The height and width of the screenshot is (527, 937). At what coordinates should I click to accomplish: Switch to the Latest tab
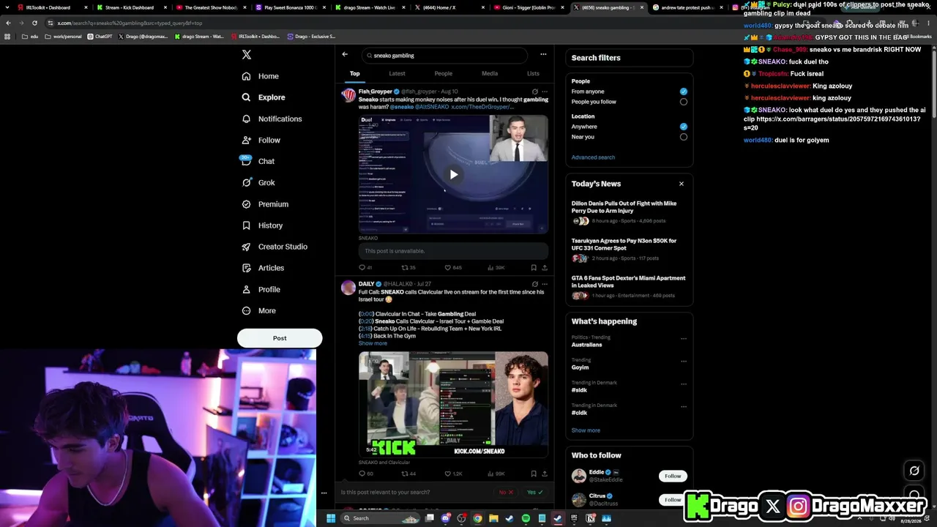(x=397, y=74)
